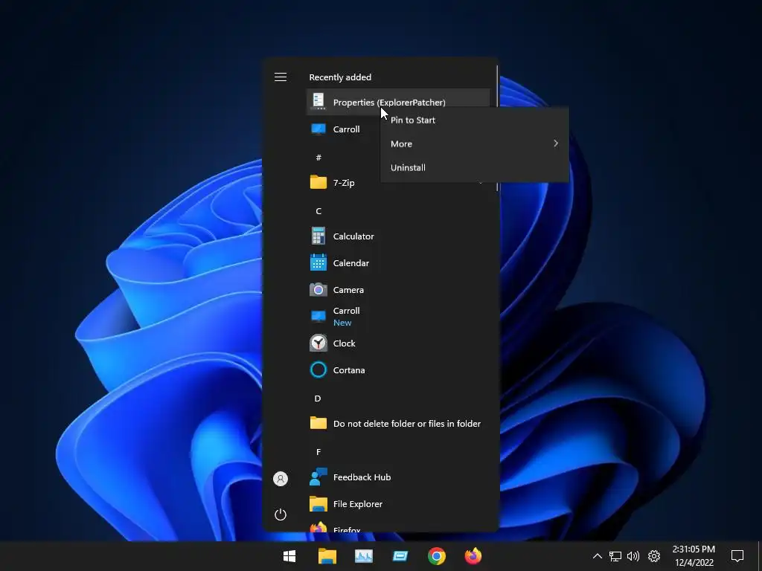Launch Feedback Hub icon

point(318,477)
